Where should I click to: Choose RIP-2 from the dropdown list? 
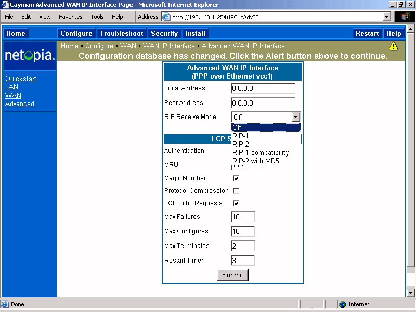(266, 144)
